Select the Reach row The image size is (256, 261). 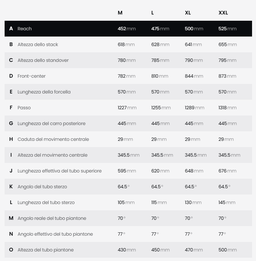coord(25,29)
